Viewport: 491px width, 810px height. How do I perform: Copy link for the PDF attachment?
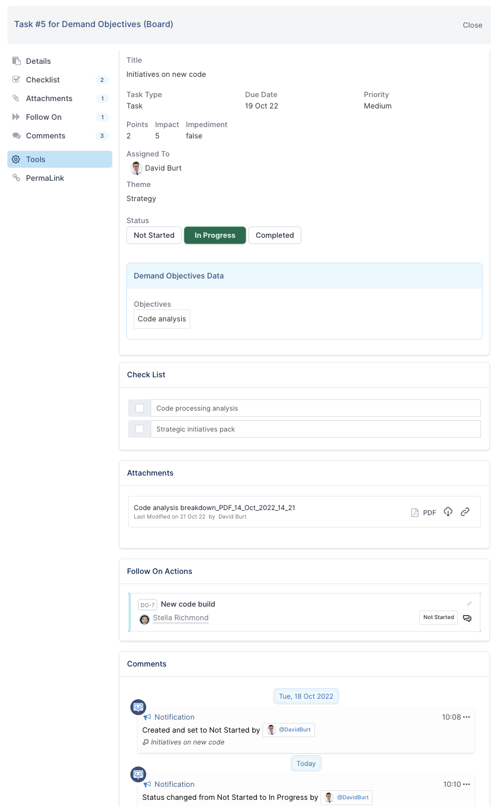tap(465, 512)
